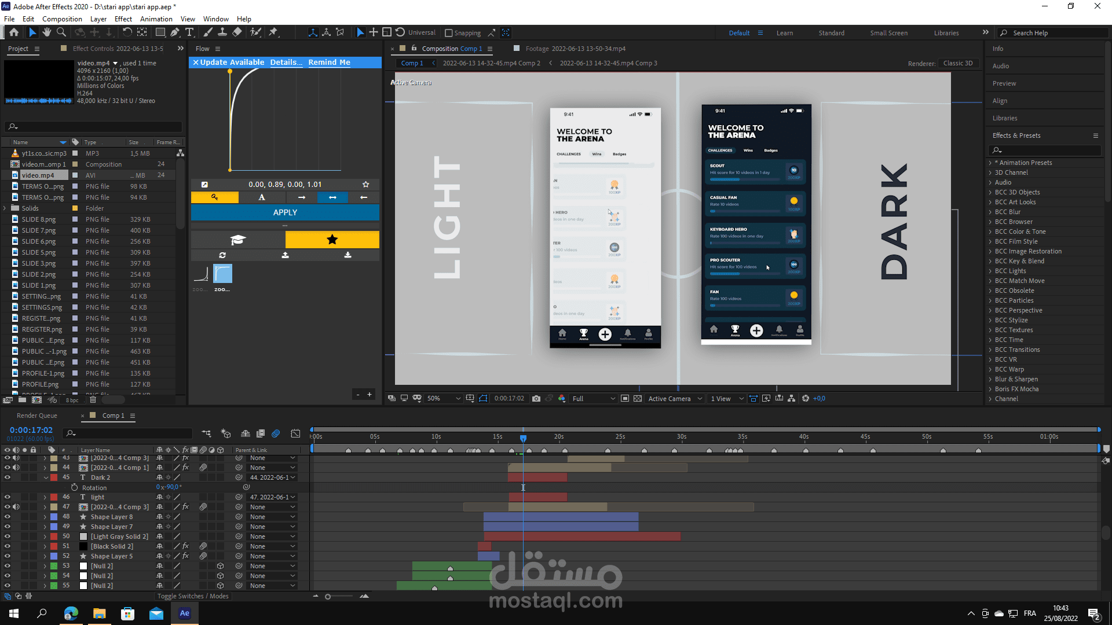Image resolution: width=1112 pixels, height=625 pixels.
Task: Click the blue APPLY button
Action: [285, 212]
